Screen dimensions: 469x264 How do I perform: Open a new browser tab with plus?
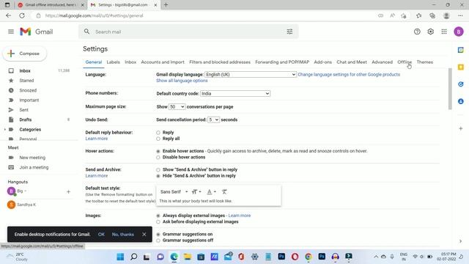pyautogui.click(x=166, y=5)
